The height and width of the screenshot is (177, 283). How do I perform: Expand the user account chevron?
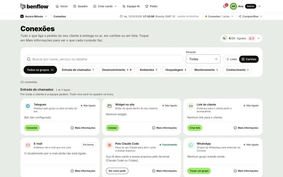[259, 6]
